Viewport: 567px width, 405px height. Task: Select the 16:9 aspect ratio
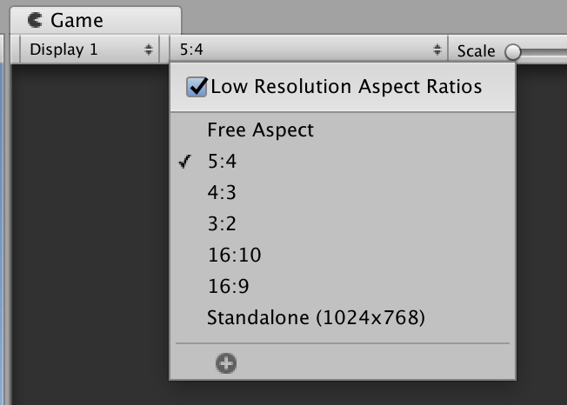pos(230,287)
